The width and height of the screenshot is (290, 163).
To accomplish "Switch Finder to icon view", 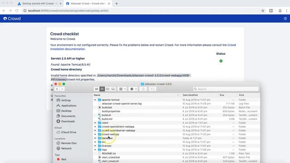I will point(97,89).
